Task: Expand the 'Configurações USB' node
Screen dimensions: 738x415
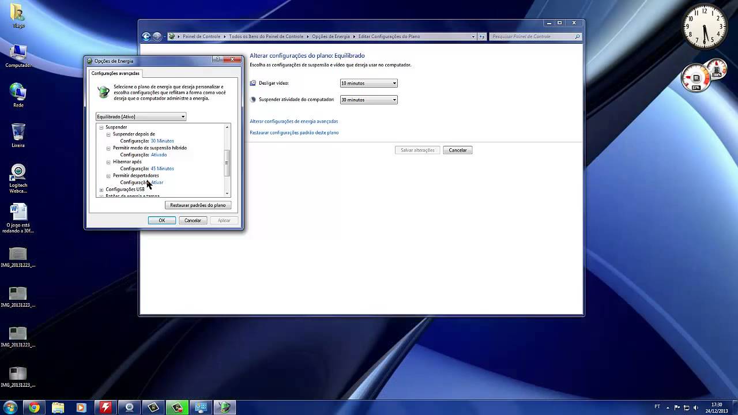Action: tap(101, 190)
